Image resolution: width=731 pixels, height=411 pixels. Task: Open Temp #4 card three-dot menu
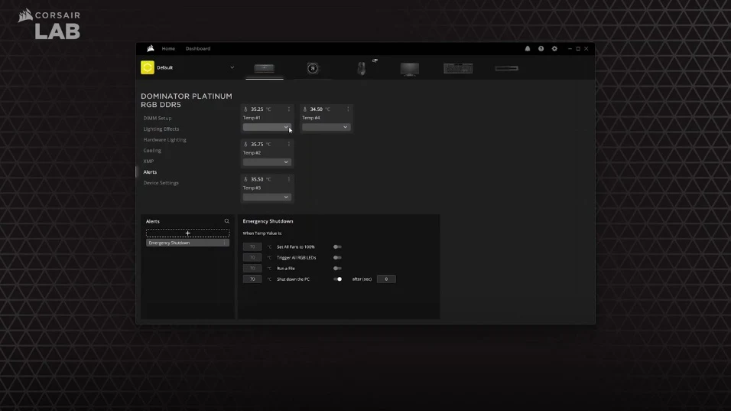(x=348, y=109)
